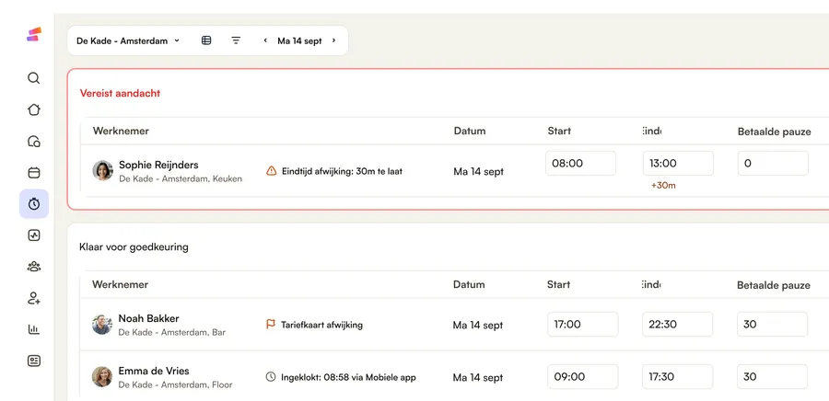Click the app logo in sidebar
The image size is (829, 401).
click(34, 34)
